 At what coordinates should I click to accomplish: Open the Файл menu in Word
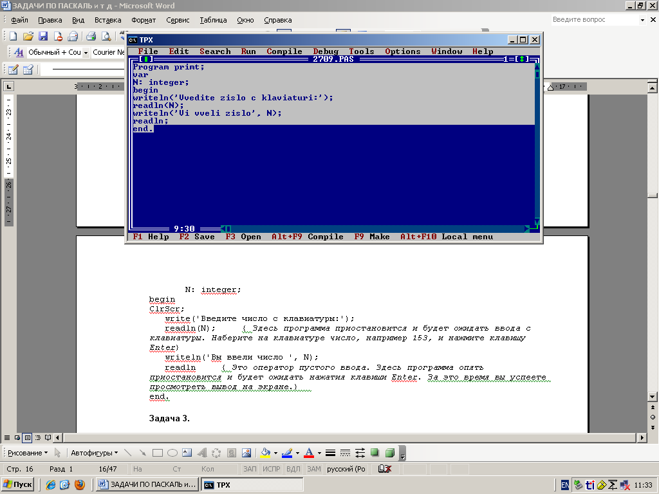[19, 20]
